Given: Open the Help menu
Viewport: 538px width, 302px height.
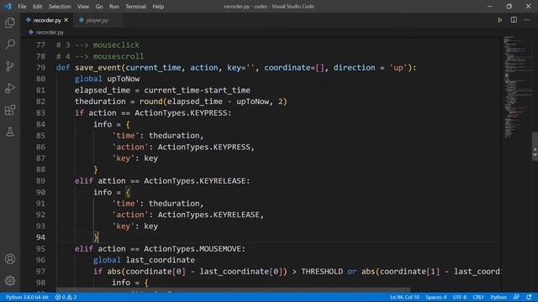Looking at the screenshot, I should tap(158, 7).
